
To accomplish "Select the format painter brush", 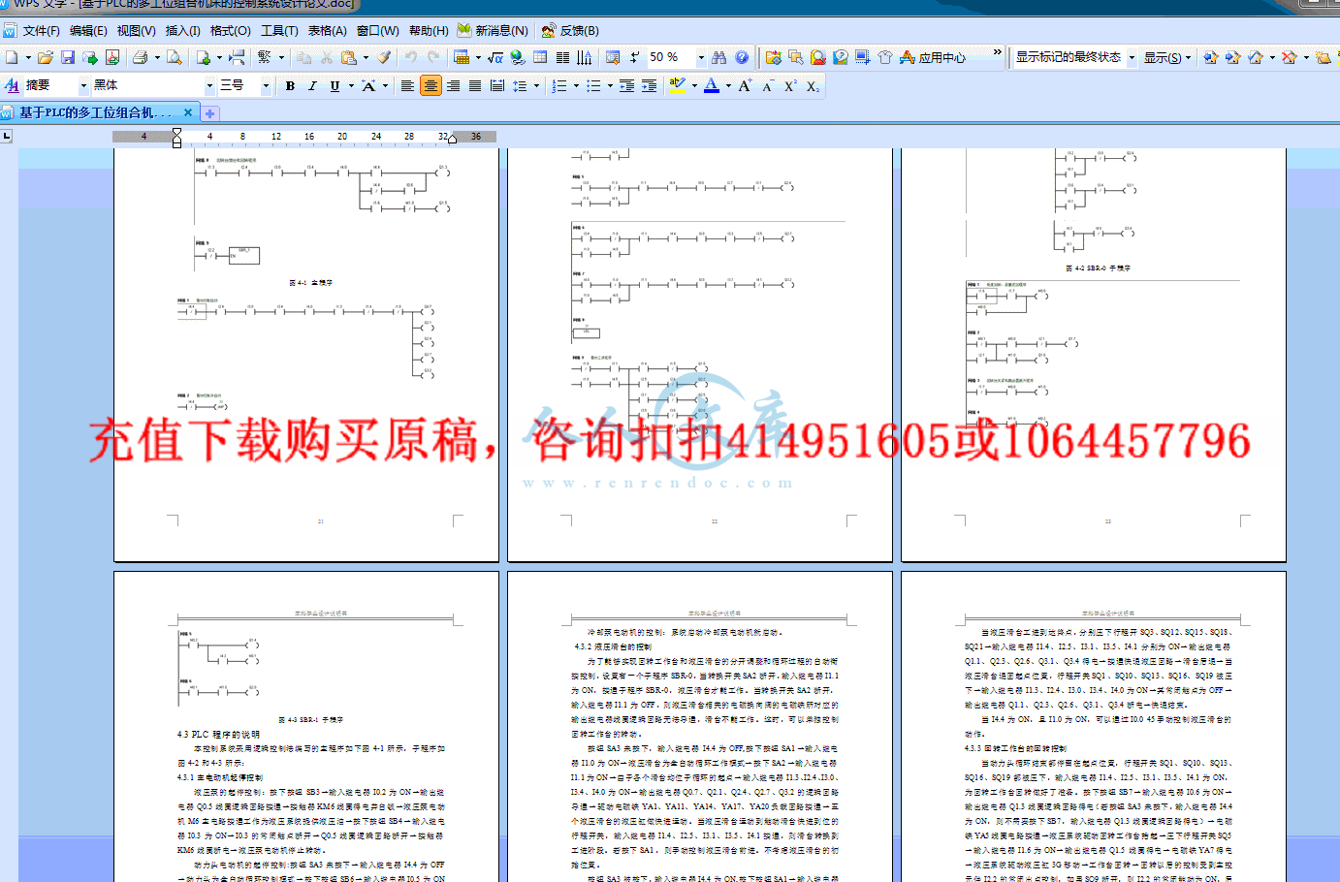I will [x=384, y=58].
